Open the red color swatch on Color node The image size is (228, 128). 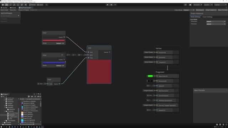pyautogui.click(x=53, y=41)
